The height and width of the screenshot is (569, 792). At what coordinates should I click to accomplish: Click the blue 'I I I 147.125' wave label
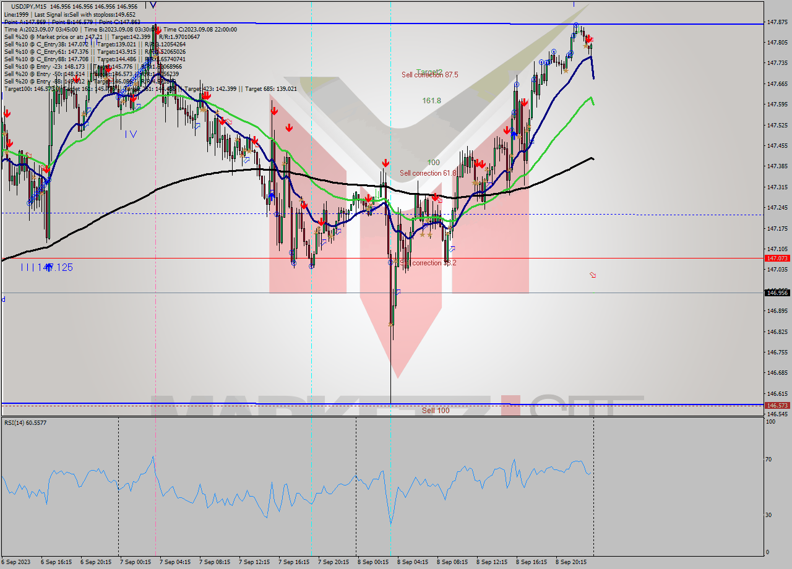(47, 267)
